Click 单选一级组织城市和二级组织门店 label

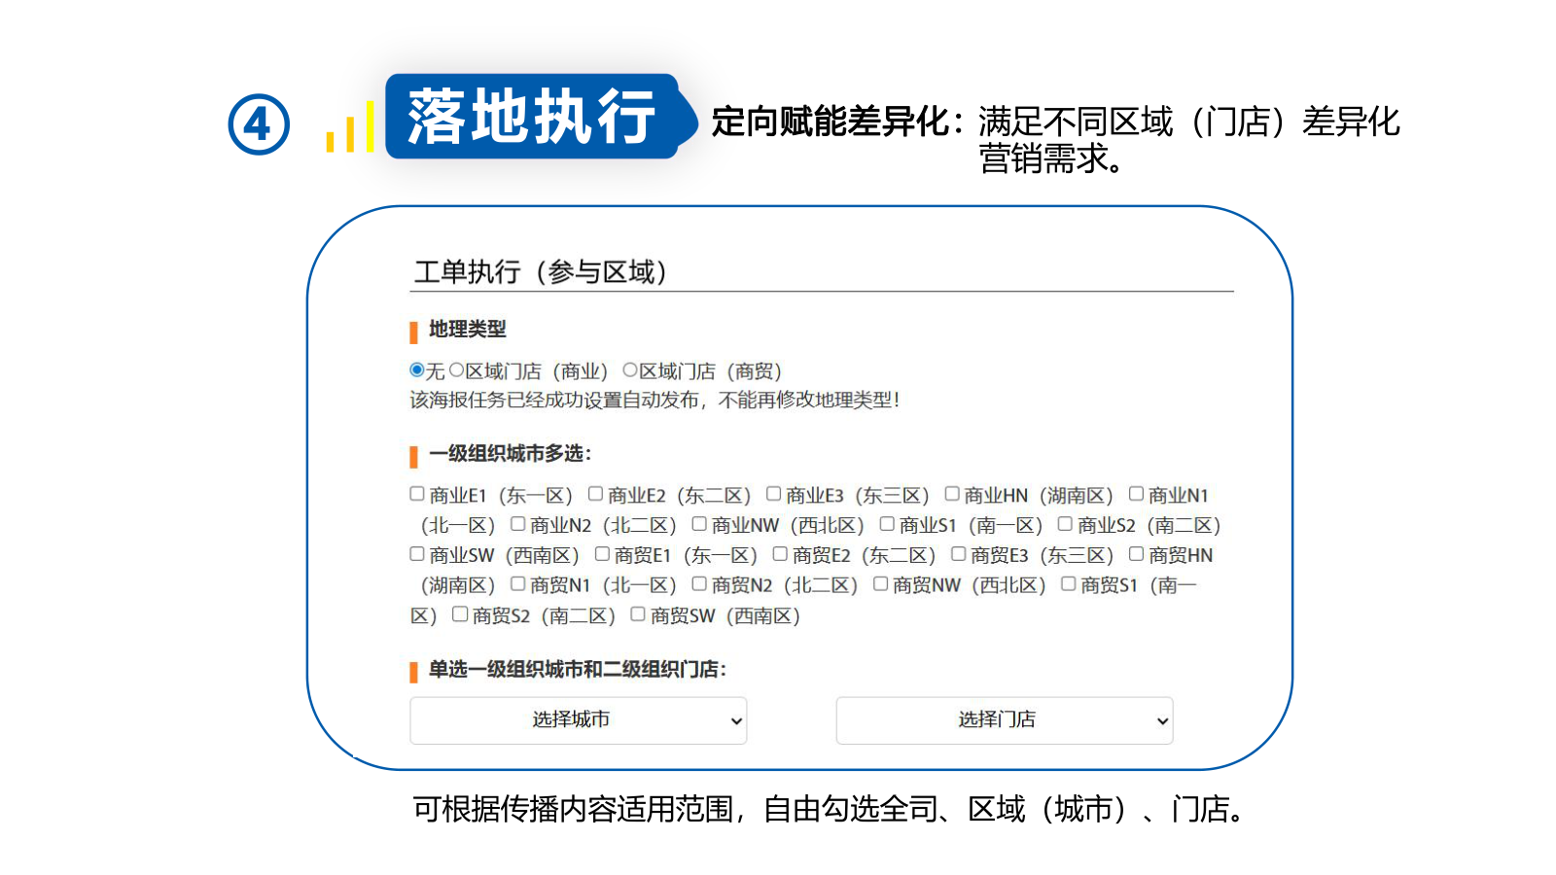coord(578,670)
